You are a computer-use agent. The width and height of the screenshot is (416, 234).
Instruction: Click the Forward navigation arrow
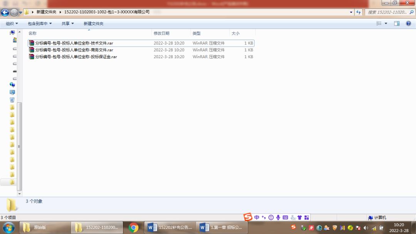point(14,12)
